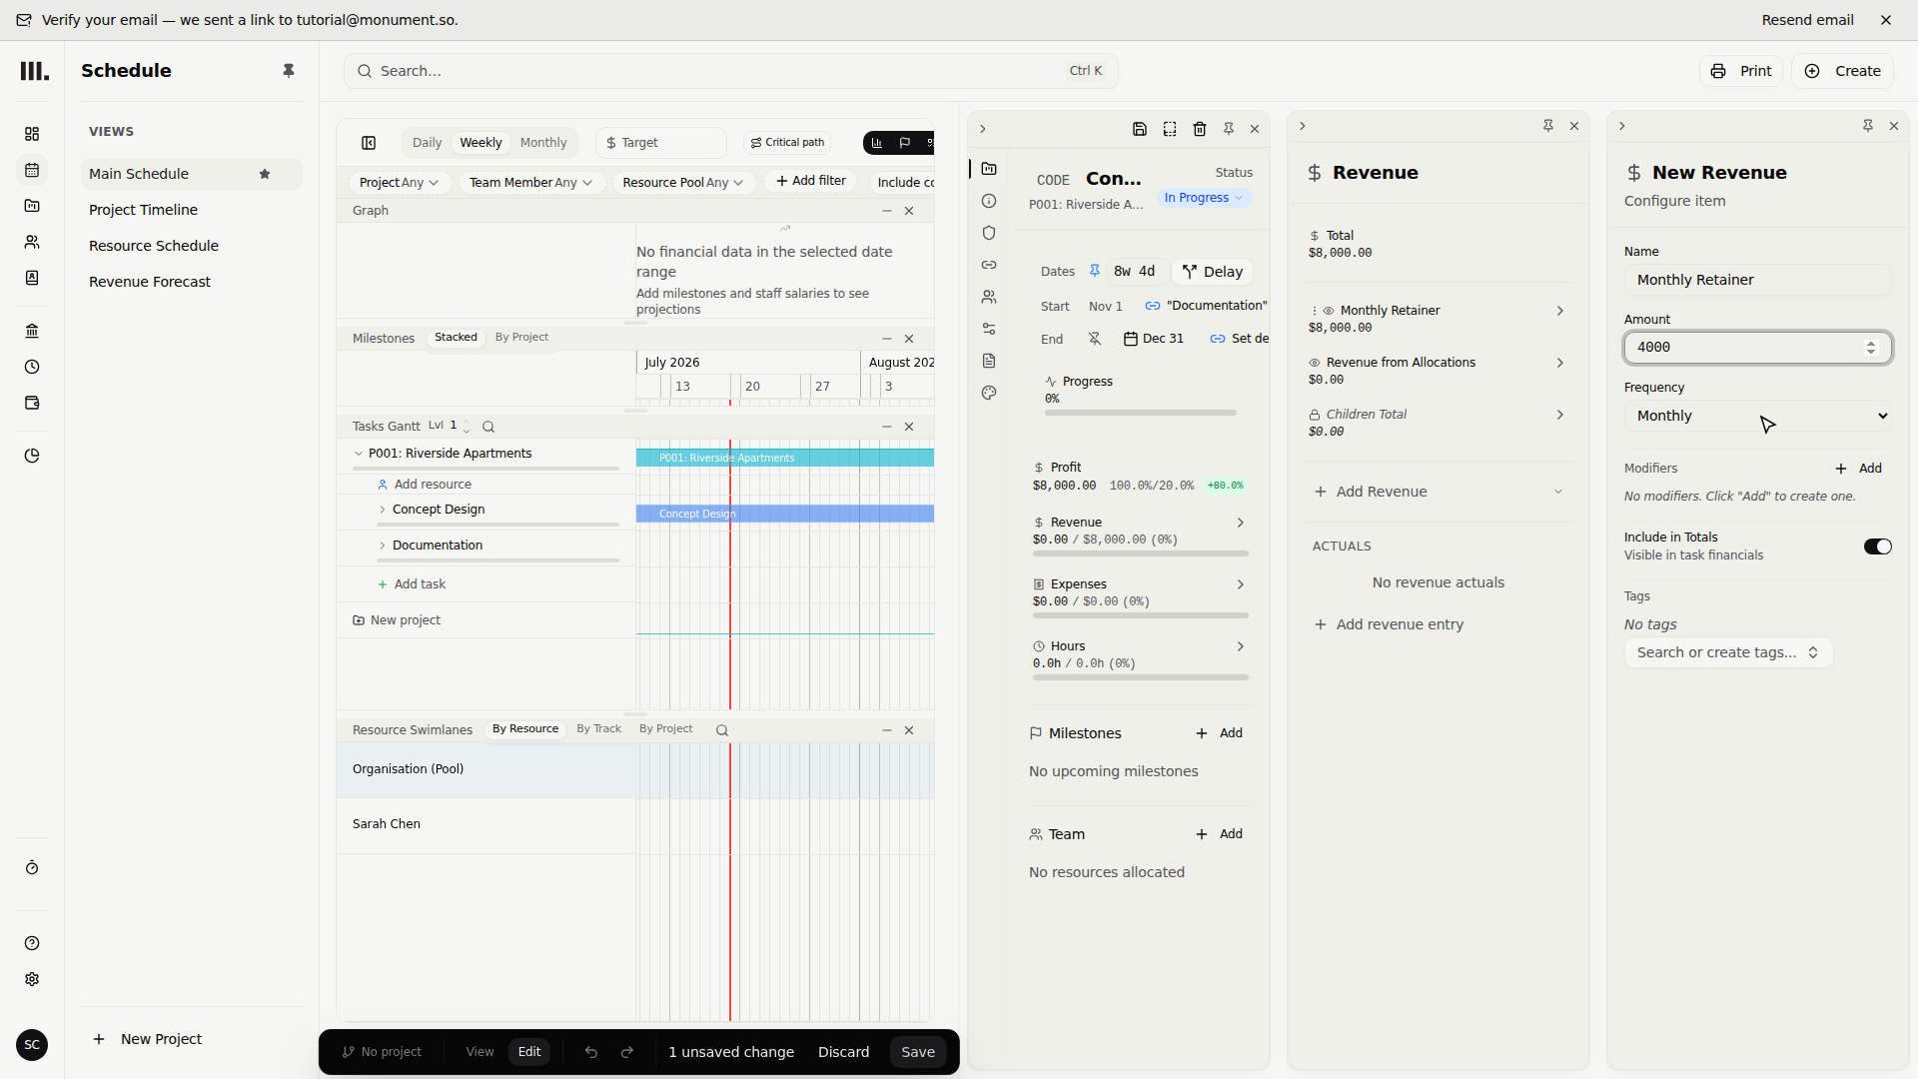Click the Save button in bottom bar
Screen dimensions: 1918x1079
click(918, 1052)
